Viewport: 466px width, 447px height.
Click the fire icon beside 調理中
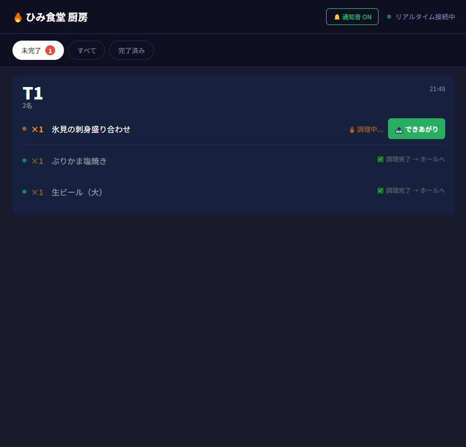click(352, 129)
